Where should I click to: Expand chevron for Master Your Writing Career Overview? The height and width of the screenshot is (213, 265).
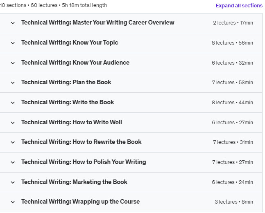(x=13, y=23)
